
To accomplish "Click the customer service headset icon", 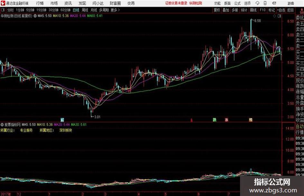I will click(257, 3).
